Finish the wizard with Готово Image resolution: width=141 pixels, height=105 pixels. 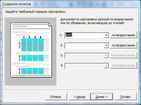[x=125, y=97]
